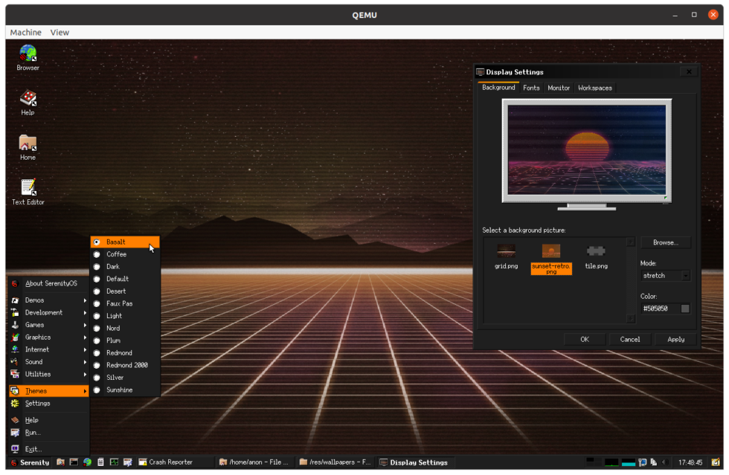Click the color swatch next to #505050

coord(685,308)
